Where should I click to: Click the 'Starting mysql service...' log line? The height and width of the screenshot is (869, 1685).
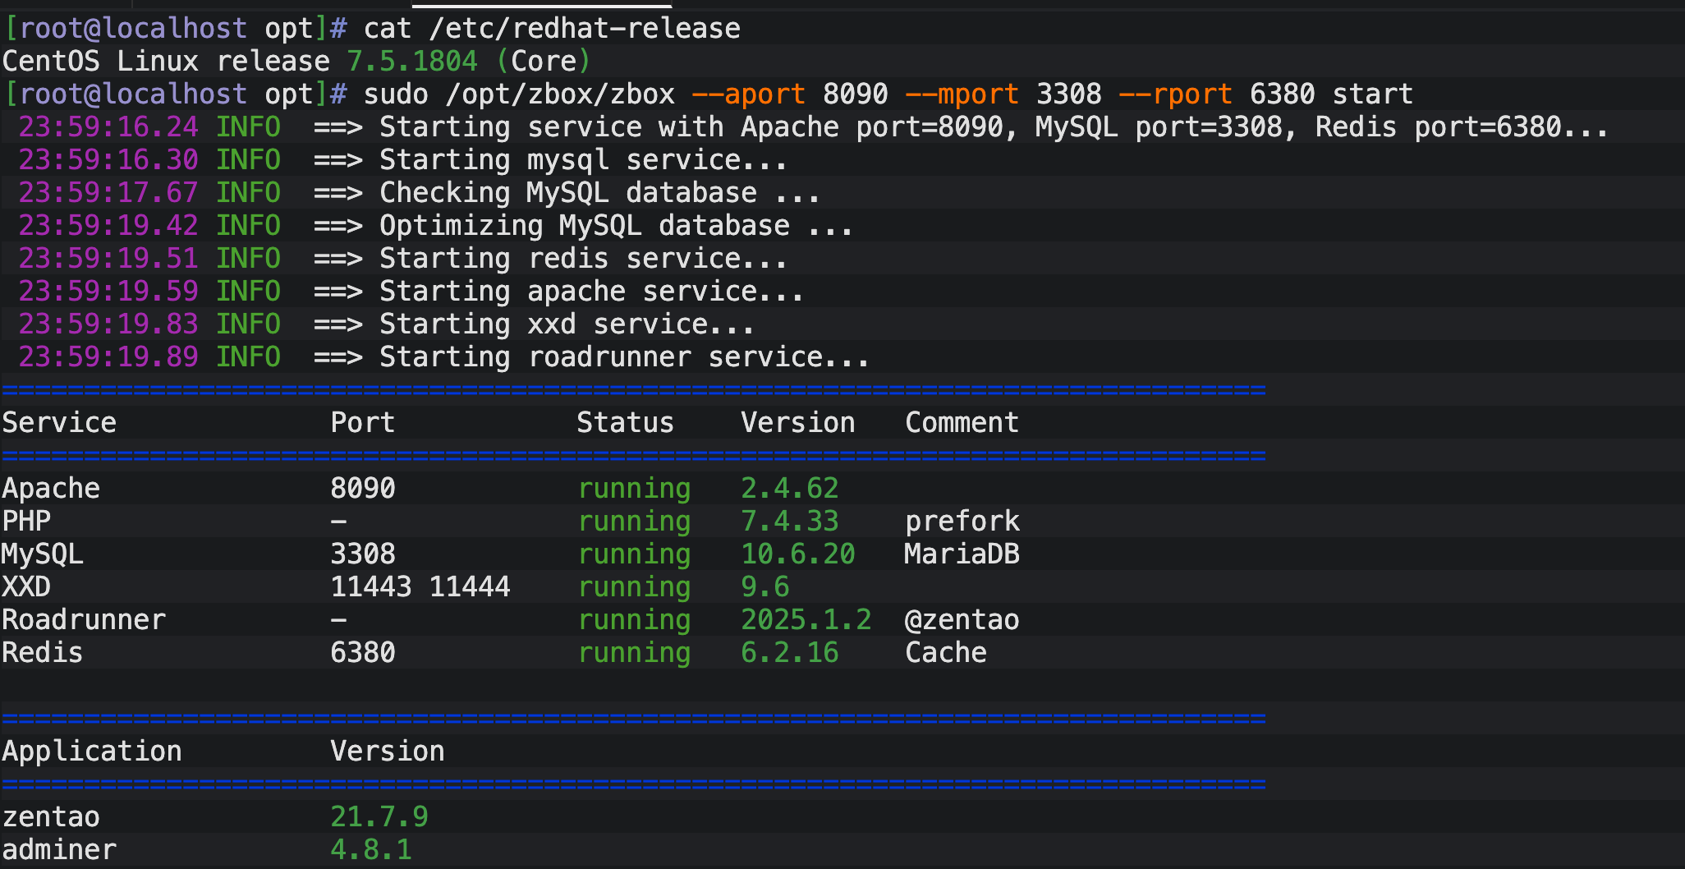(x=583, y=160)
